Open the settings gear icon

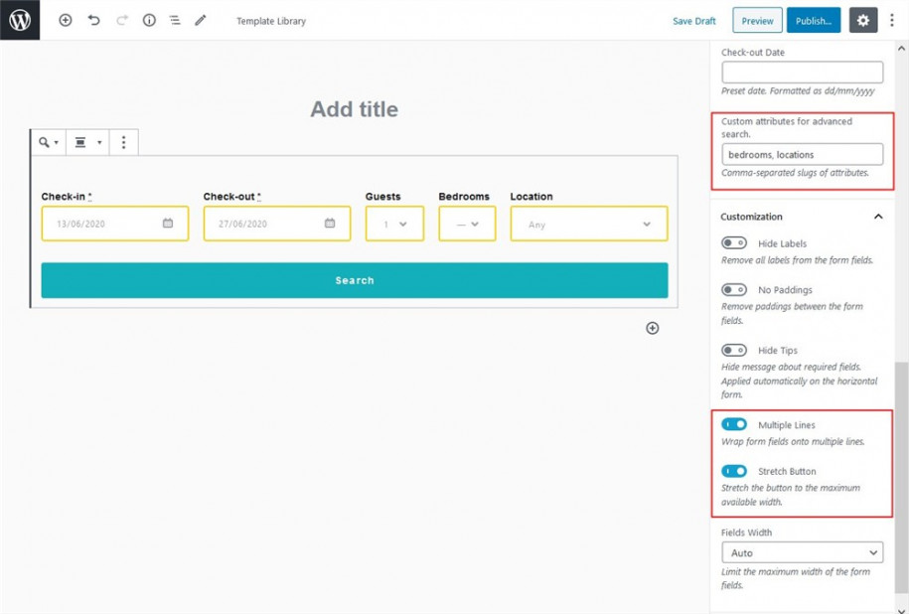[x=862, y=20]
